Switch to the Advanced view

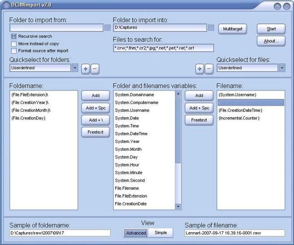pos(136,233)
